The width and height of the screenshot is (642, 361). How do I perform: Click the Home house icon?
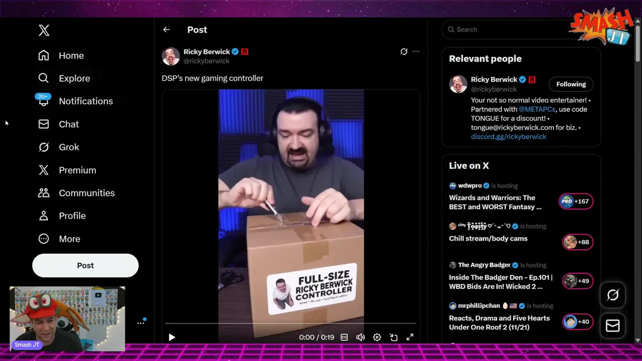pyautogui.click(x=44, y=56)
